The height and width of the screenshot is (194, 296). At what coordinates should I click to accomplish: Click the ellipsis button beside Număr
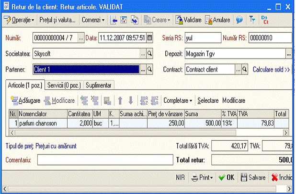pyautogui.click(x=81, y=38)
